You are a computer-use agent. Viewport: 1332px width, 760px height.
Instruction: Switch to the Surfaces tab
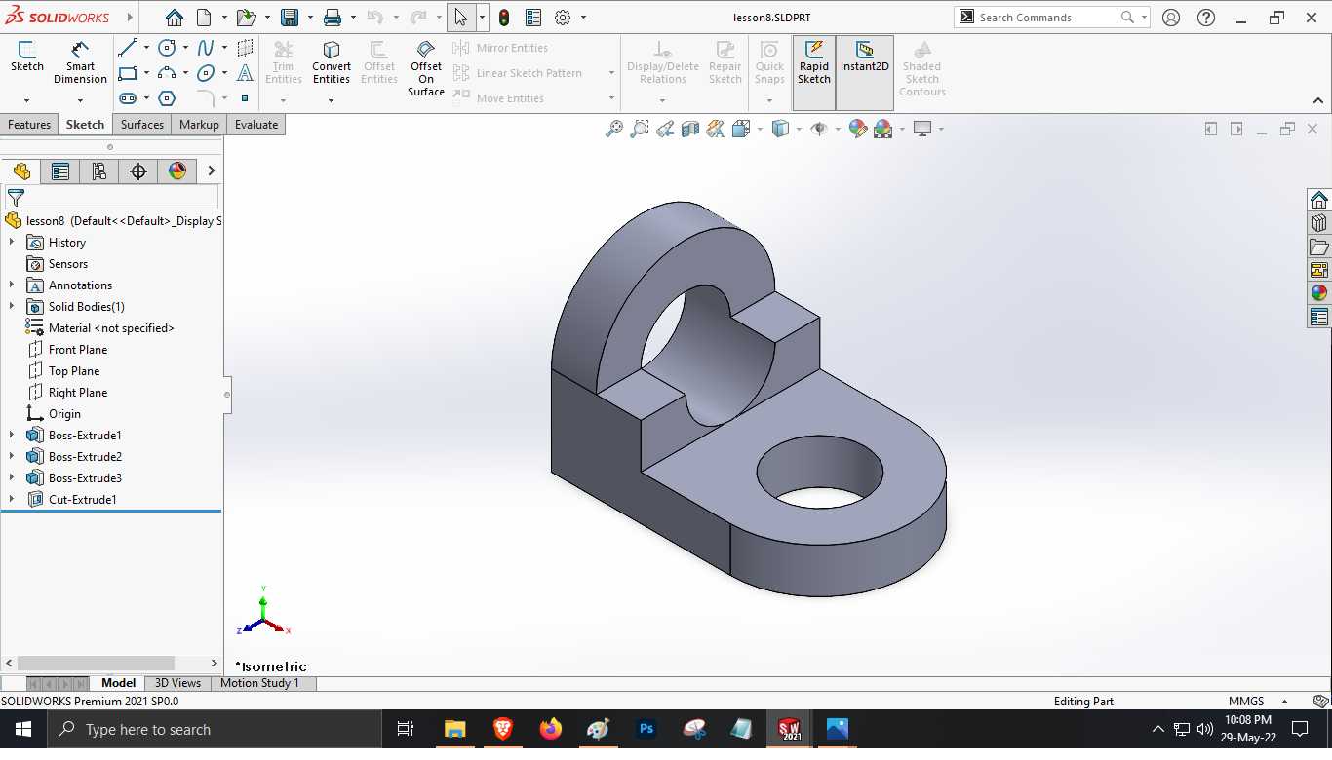(142, 125)
